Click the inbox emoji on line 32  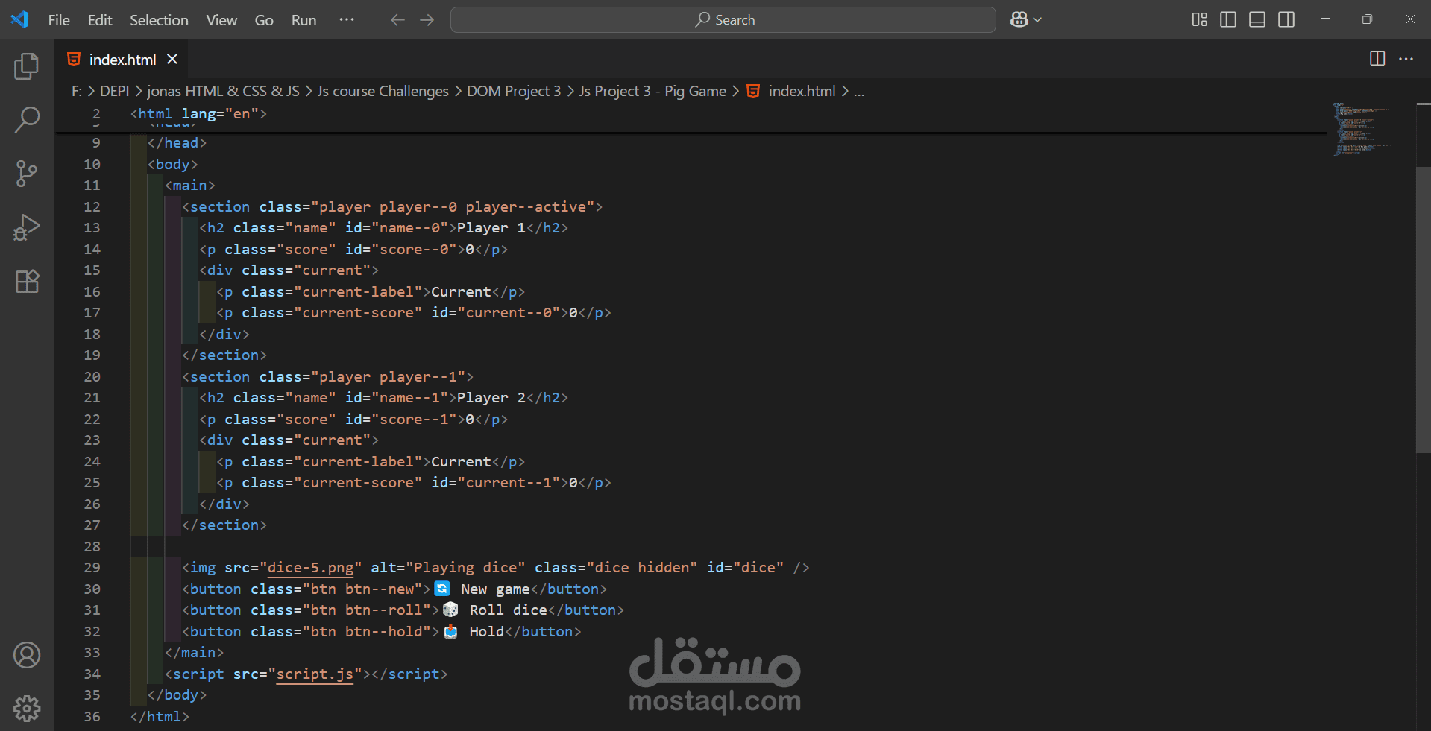pos(450,631)
